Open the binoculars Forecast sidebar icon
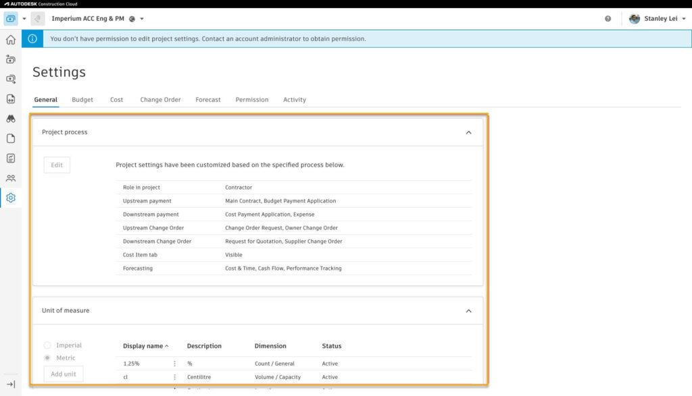The height and width of the screenshot is (396, 692). tap(11, 119)
